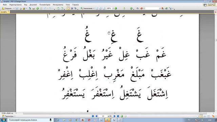This screenshot has width=217, height=122.
Task: Click Download PDF Creation Tools button
Action: pyautogui.click(x=210, y=5)
